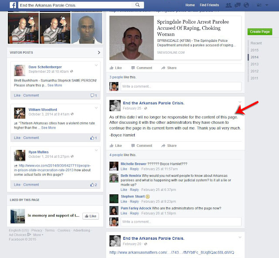
Task: Open options chevron on Dave Schellenberger post
Action: (96, 65)
